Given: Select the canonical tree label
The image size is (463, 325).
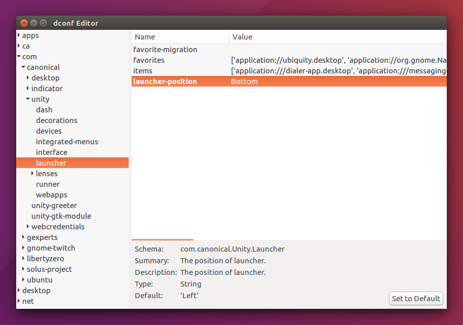Looking at the screenshot, I should [x=43, y=67].
